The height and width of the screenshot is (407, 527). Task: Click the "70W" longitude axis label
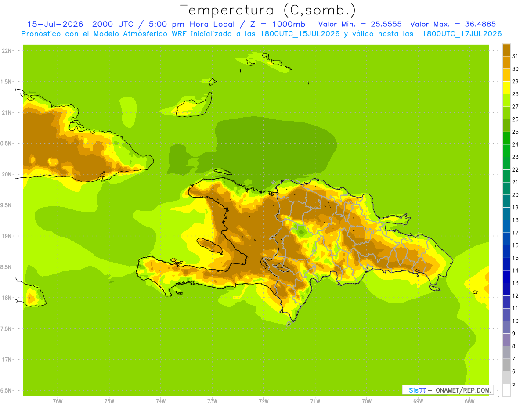[367, 401]
